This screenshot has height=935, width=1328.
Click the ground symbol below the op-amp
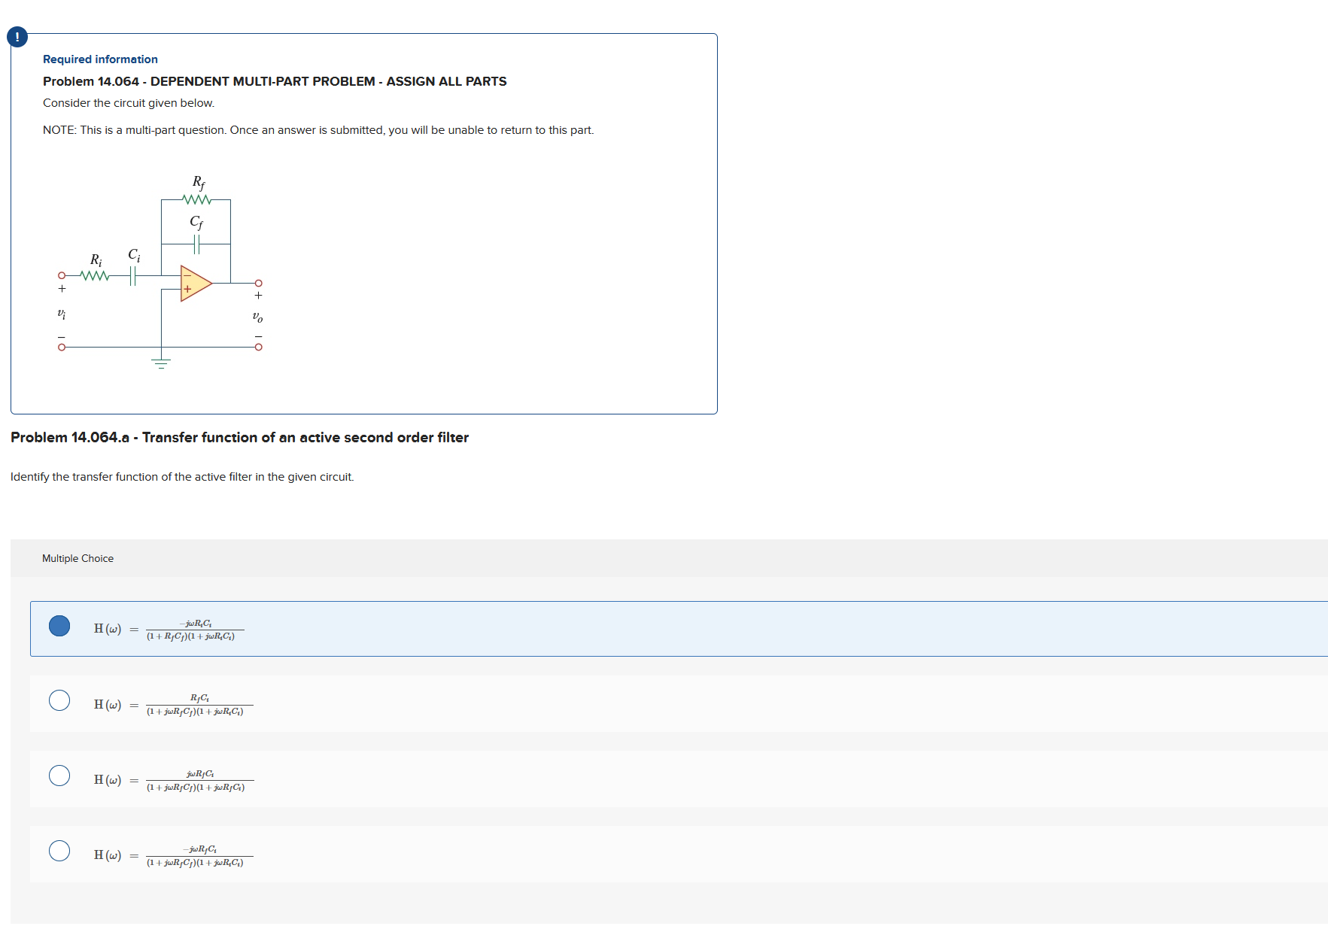(161, 363)
